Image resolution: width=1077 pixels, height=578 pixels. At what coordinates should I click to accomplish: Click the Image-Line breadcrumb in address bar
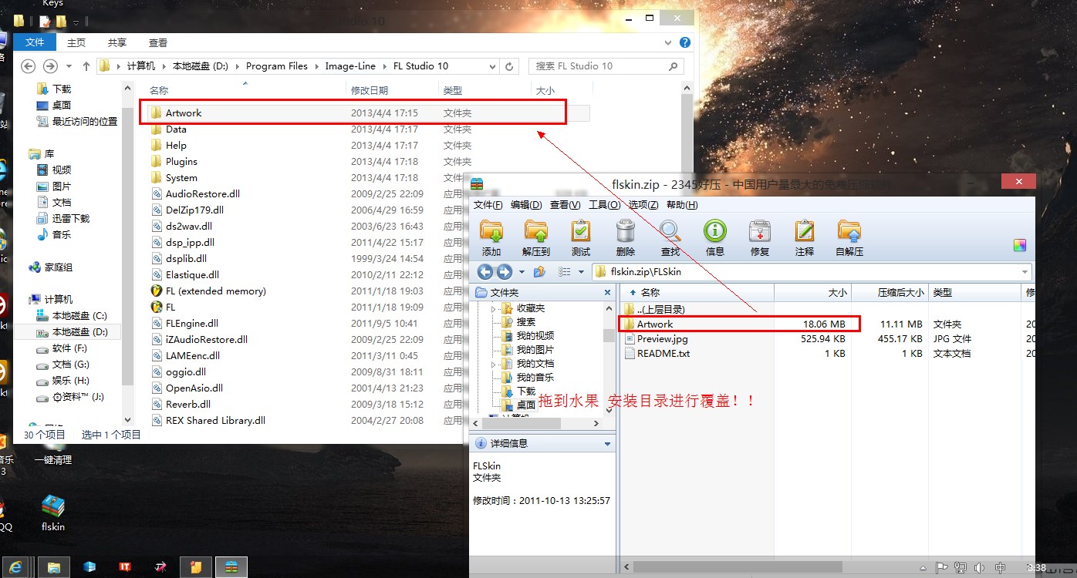click(x=350, y=66)
